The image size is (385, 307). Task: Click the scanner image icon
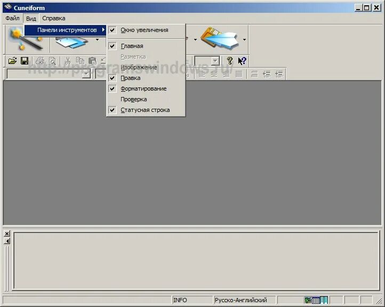point(71,42)
